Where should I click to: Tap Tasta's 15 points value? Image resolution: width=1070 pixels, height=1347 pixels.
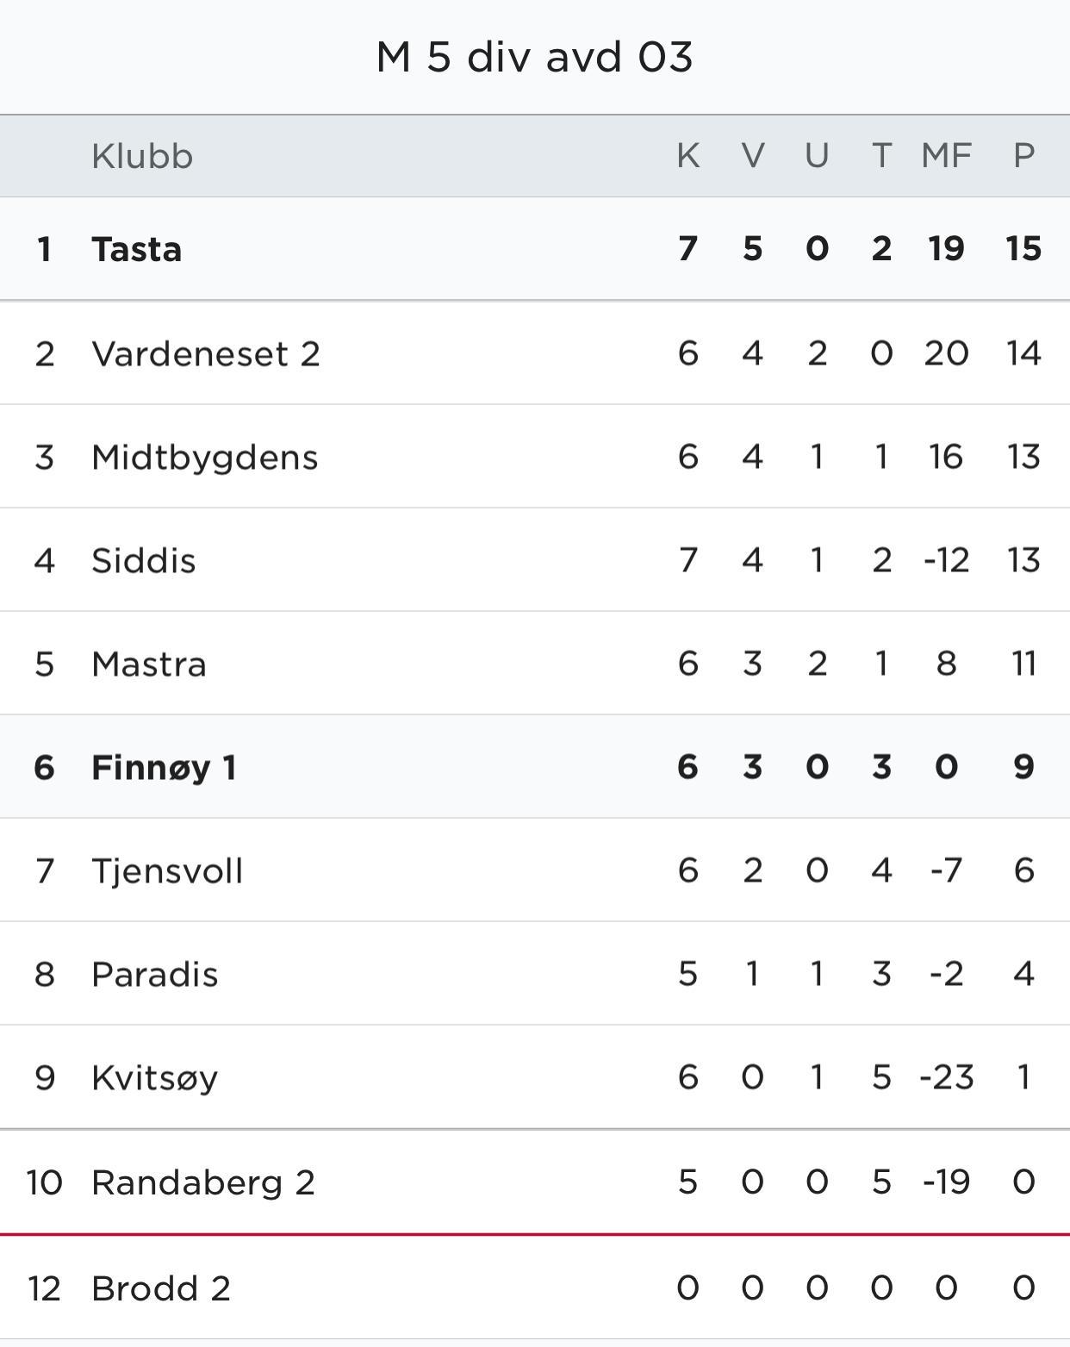click(1023, 249)
